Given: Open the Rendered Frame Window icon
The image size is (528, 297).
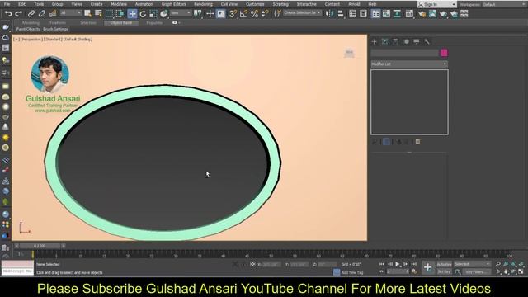Looking at the screenshot, I should pyautogui.click(x=432, y=14).
